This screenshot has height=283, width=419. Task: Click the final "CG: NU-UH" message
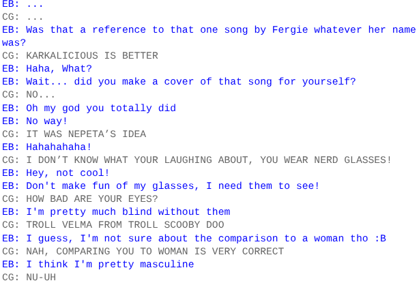pyautogui.click(x=29, y=277)
